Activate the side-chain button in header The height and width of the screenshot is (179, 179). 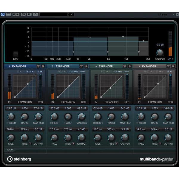pyautogui.click(x=36, y=14)
